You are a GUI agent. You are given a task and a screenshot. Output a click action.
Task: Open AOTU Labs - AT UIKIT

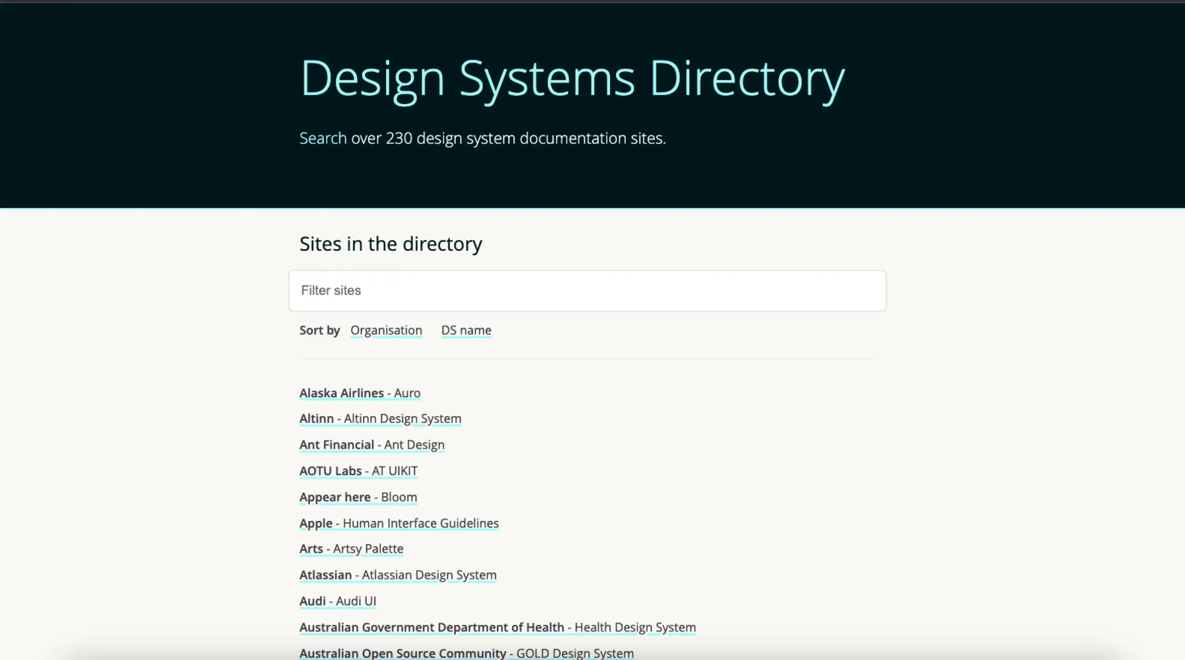point(358,471)
